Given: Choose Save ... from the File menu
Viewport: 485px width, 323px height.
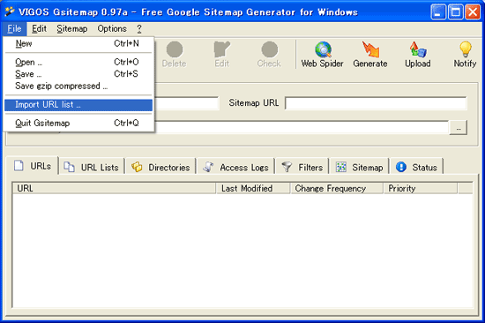Looking at the screenshot, I should [78, 74].
